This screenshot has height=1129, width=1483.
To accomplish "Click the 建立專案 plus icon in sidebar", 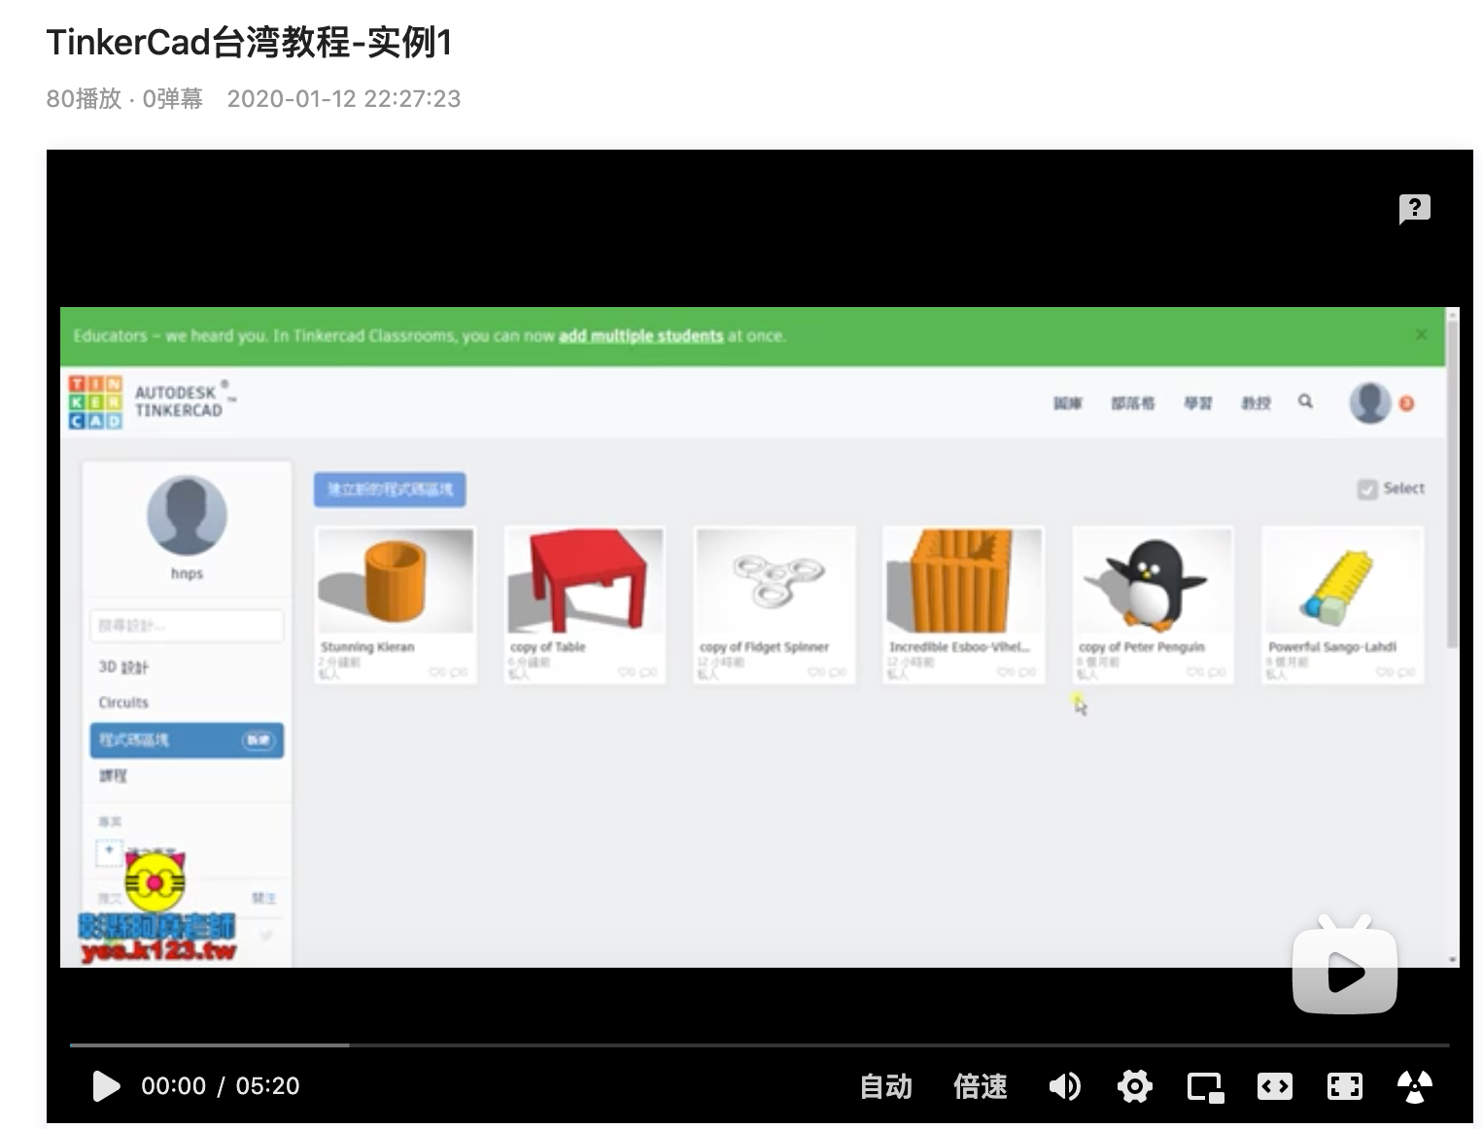I will [107, 848].
